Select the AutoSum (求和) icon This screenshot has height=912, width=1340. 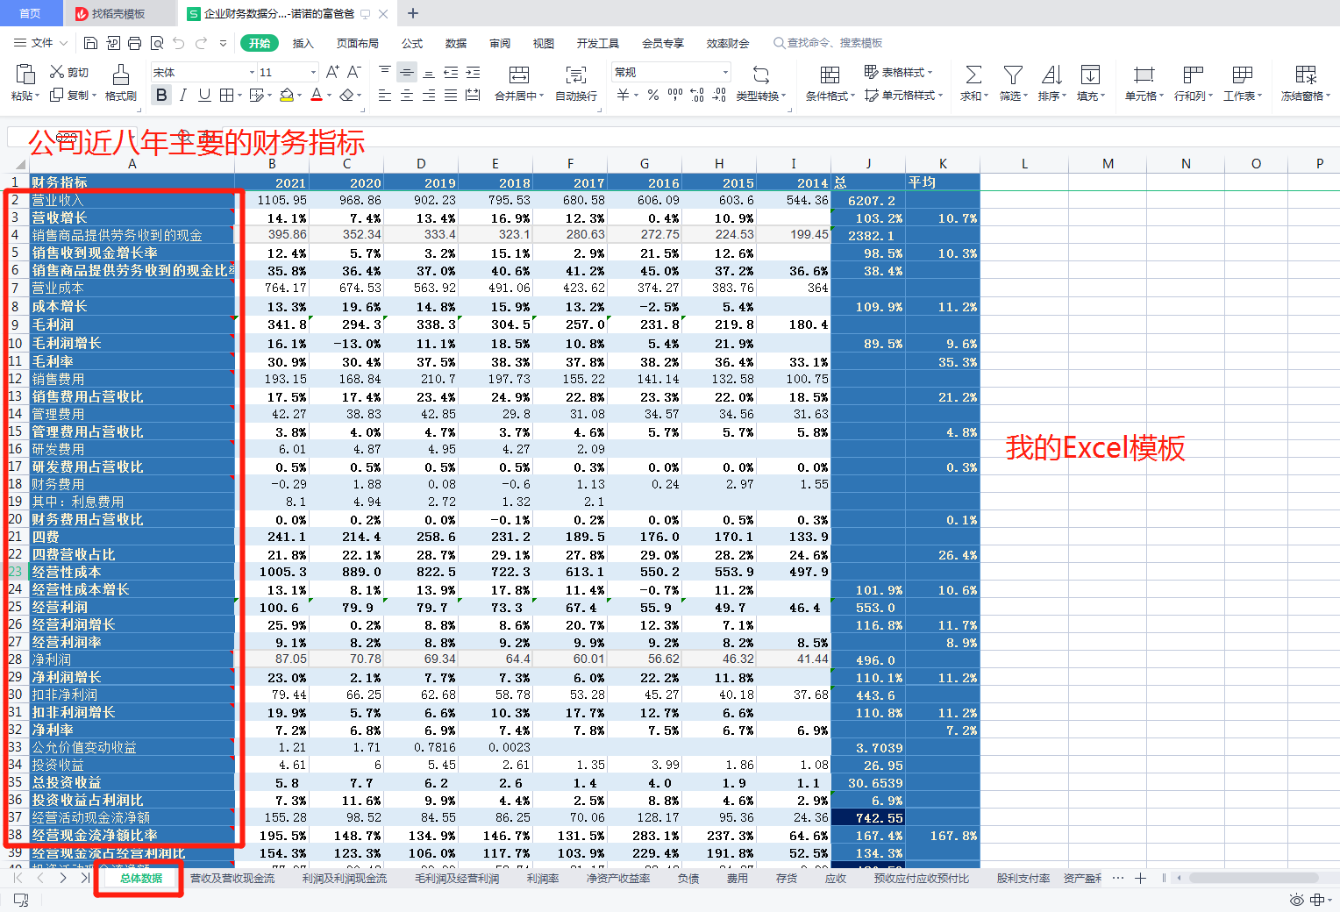coord(972,83)
